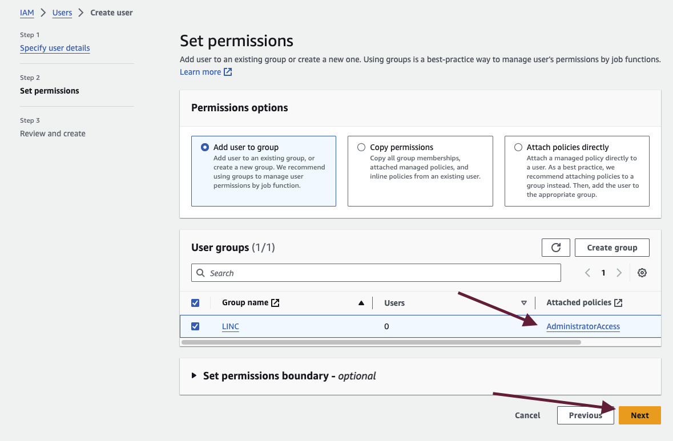The image size is (673, 441).
Task: Open IAM breadcrumb link
Action: [27, 13]
